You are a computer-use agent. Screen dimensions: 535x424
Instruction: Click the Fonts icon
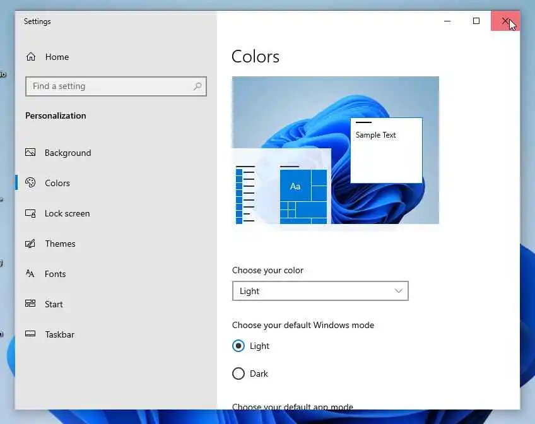(30, 274)
